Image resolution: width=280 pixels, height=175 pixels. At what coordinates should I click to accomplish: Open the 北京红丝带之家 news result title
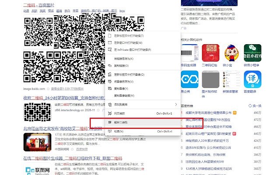(x=63, y=128)
